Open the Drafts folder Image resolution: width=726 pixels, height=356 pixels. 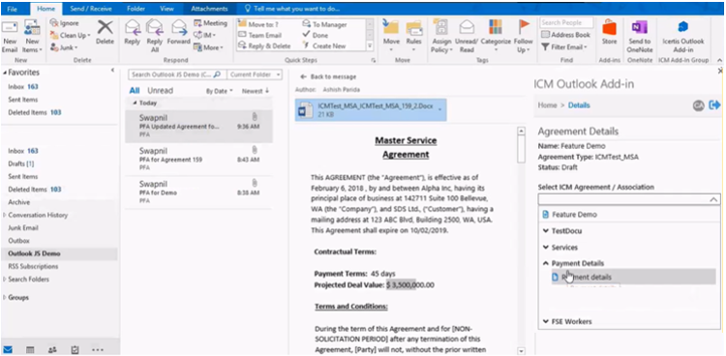pyautogui.click(x=21, y=163)
